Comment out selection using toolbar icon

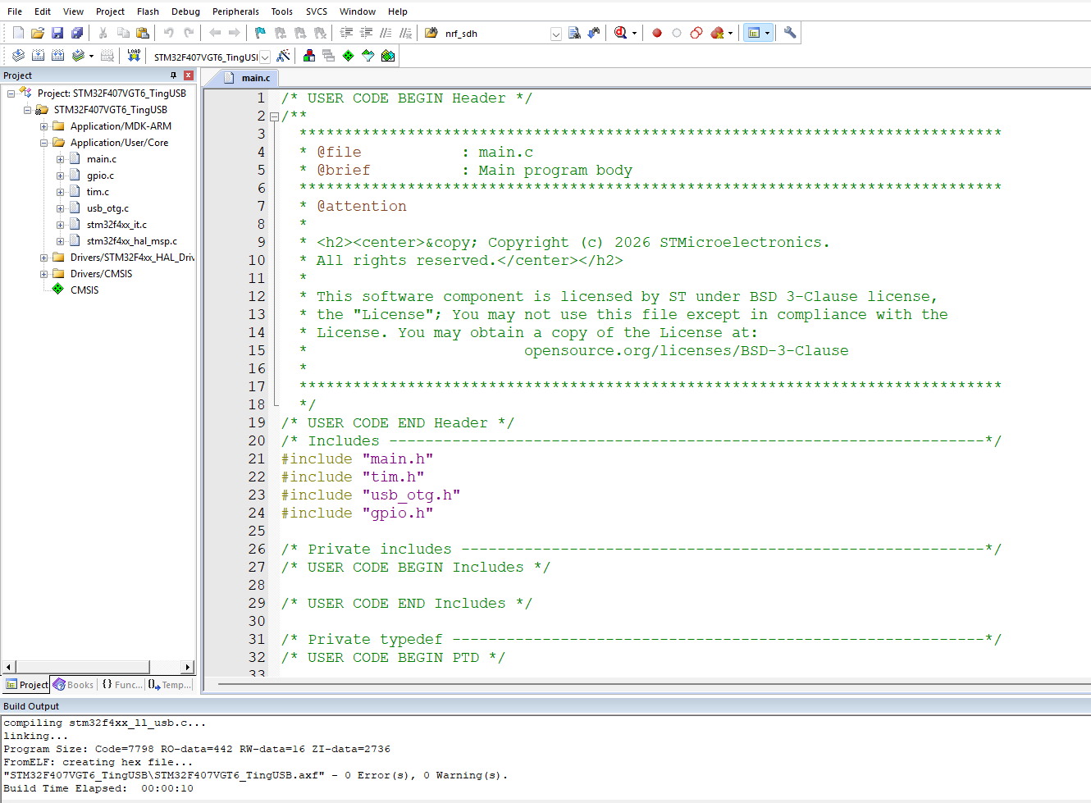click(x=386, y=33)
